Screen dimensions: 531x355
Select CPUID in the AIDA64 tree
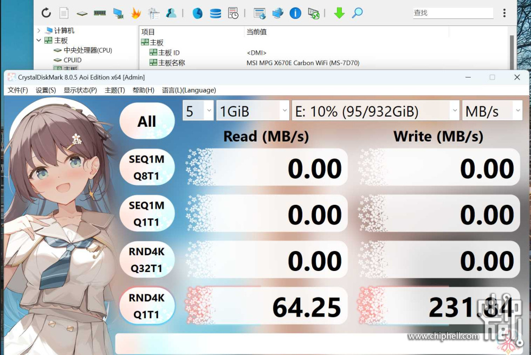point(73,60)
